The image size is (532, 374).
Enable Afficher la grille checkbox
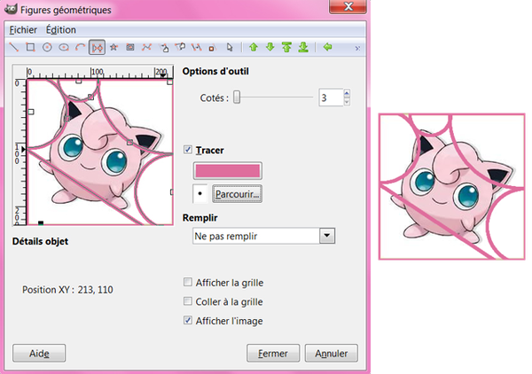pos(188,282)
